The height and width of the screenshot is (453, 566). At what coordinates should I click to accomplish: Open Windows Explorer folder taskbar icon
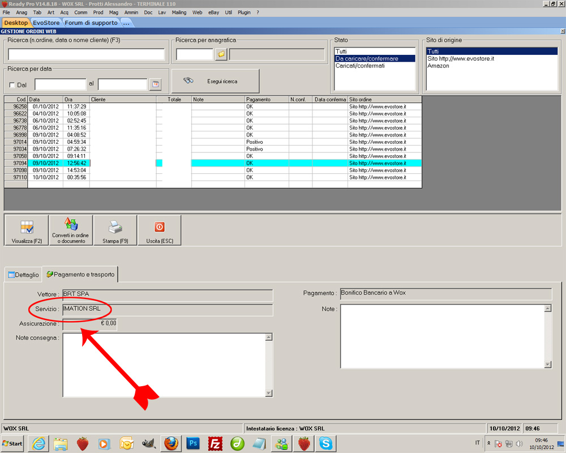pyautogui.click(x=61, y=443)
